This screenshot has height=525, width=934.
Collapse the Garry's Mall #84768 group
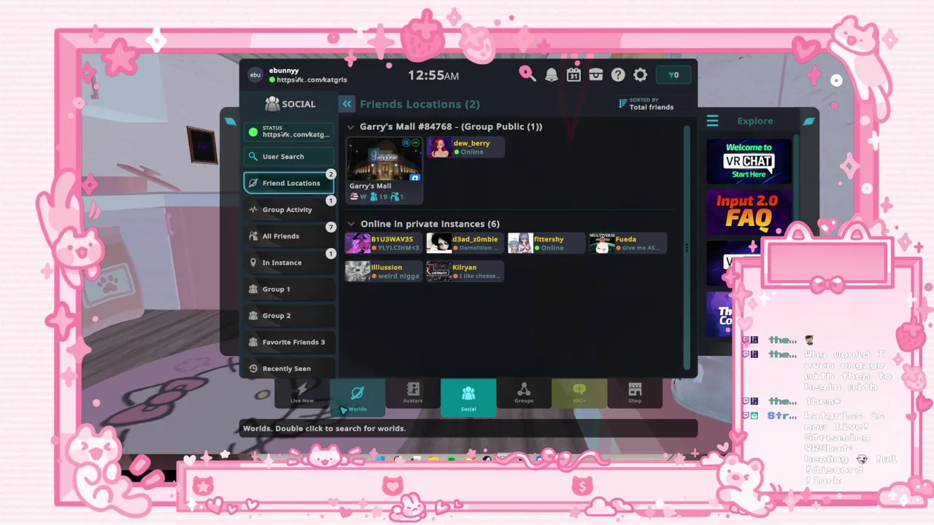[x=352, y=127]
